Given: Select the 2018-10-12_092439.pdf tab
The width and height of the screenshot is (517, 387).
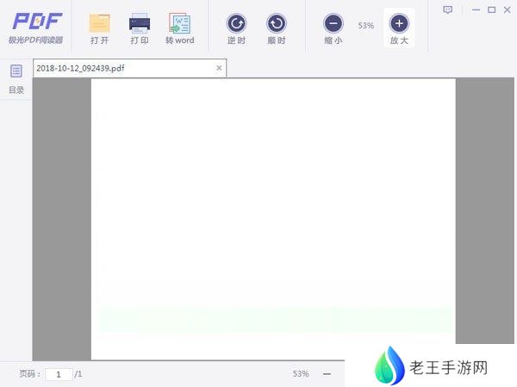Looking at the screenshot, I should (129, 68).
